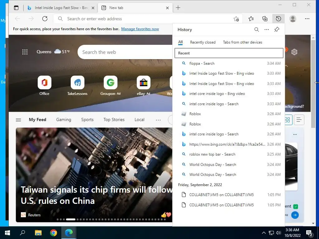Open Edge Settings and more ellipsis
This screenshot has height=239, width=319.
click(307, 19)
